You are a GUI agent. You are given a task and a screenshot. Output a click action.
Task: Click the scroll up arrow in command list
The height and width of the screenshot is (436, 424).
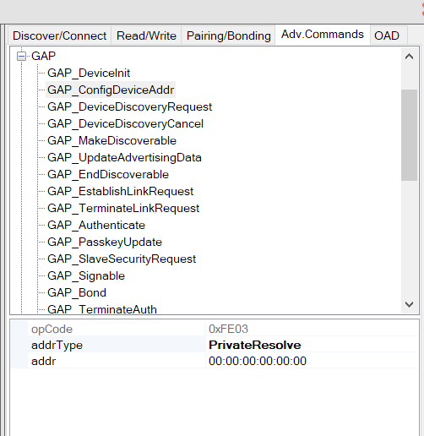point(409,57)
